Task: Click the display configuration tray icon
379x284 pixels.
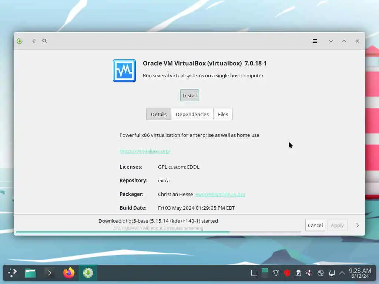Action: [332, 273]
